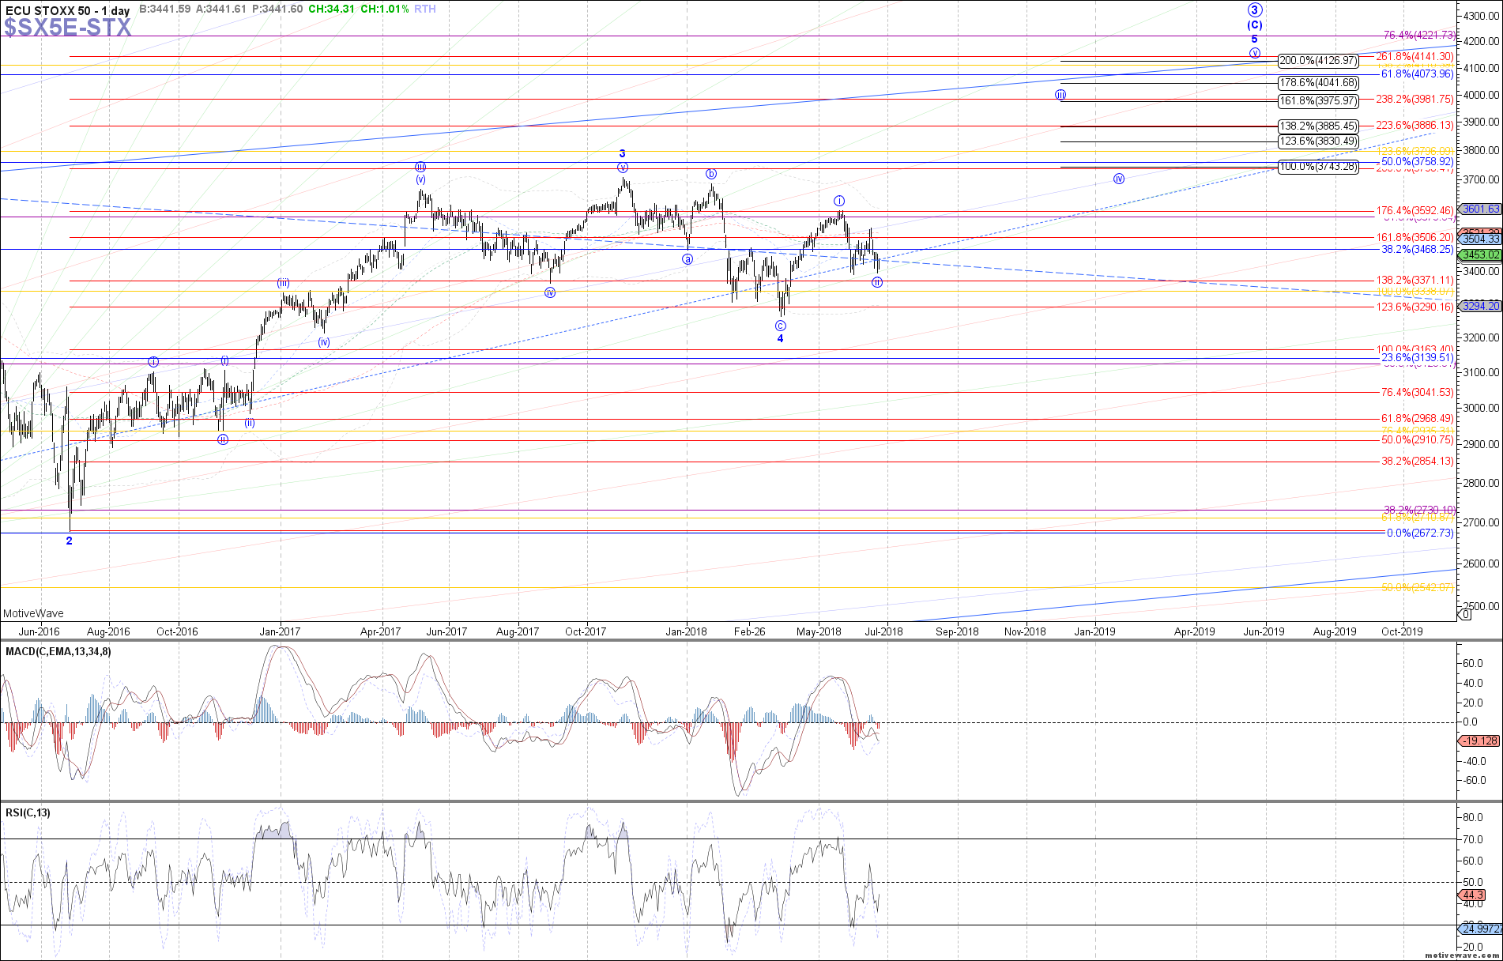Screen dimensions: 1503x961
Task: Follow the motivewave.com watermark link
Action: (1462, 955)
